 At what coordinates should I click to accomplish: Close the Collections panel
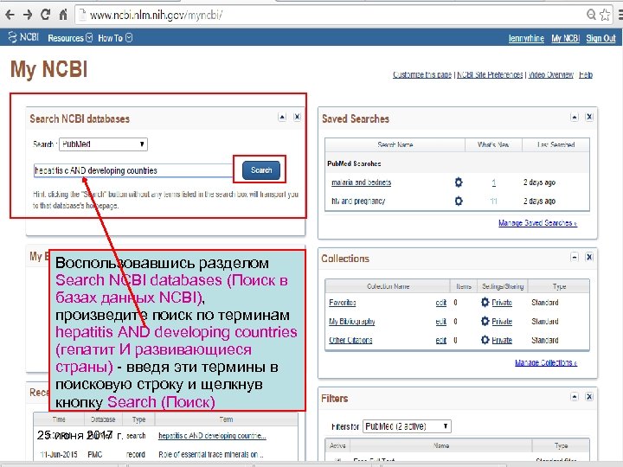tap(589, 257)
